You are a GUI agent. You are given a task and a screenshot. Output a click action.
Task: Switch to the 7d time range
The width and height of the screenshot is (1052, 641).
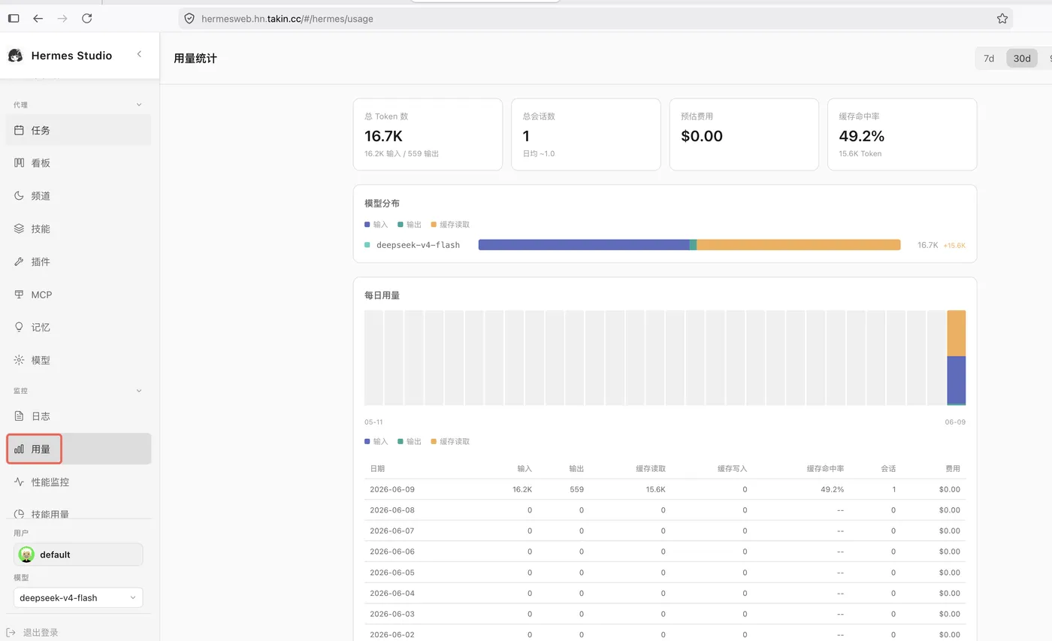coord(989,58)
